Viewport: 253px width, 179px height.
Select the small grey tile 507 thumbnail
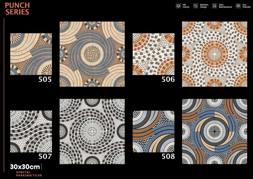click(31, 131)
